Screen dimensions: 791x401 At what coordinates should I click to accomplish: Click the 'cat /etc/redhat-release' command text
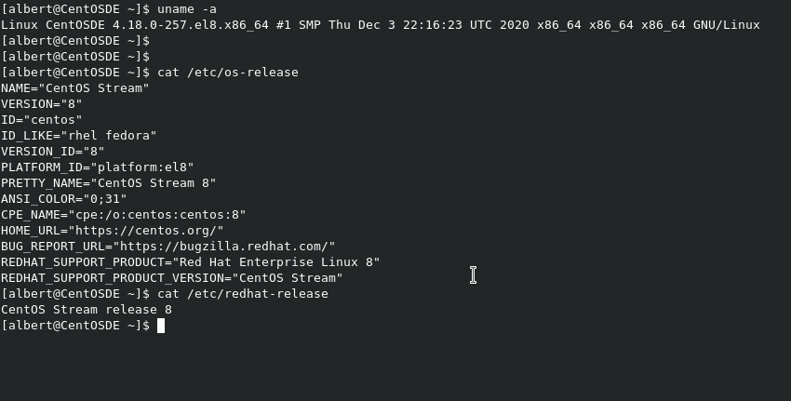242,293
